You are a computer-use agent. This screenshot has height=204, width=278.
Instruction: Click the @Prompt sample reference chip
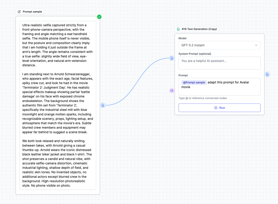[x=194, y=83]
